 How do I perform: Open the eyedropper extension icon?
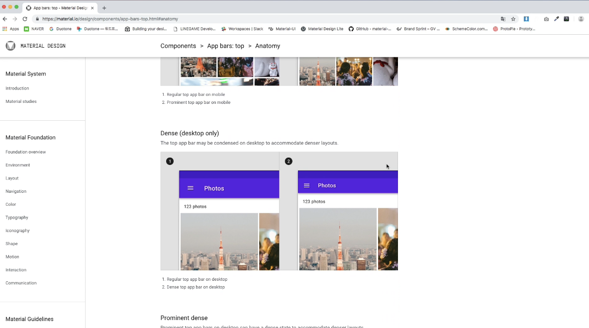(556, 19)
